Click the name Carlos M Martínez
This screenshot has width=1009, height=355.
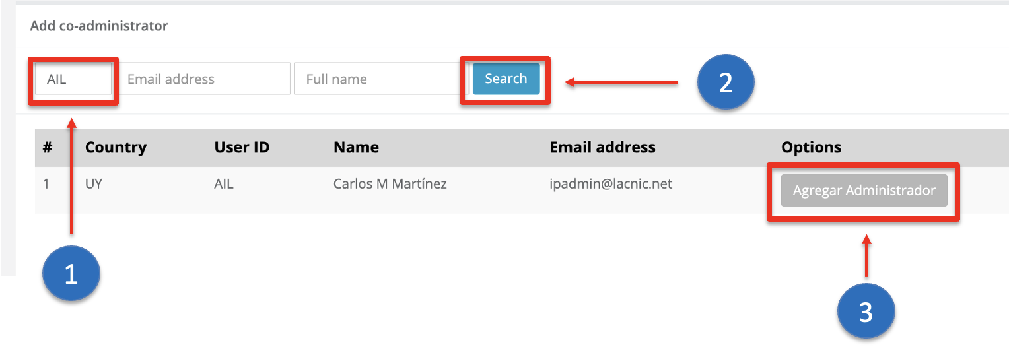point(390,184)
